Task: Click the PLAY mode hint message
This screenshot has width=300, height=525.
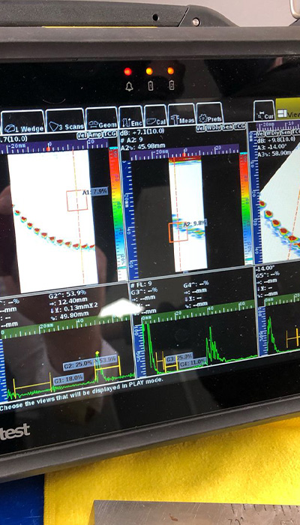Action: [81, 394]
